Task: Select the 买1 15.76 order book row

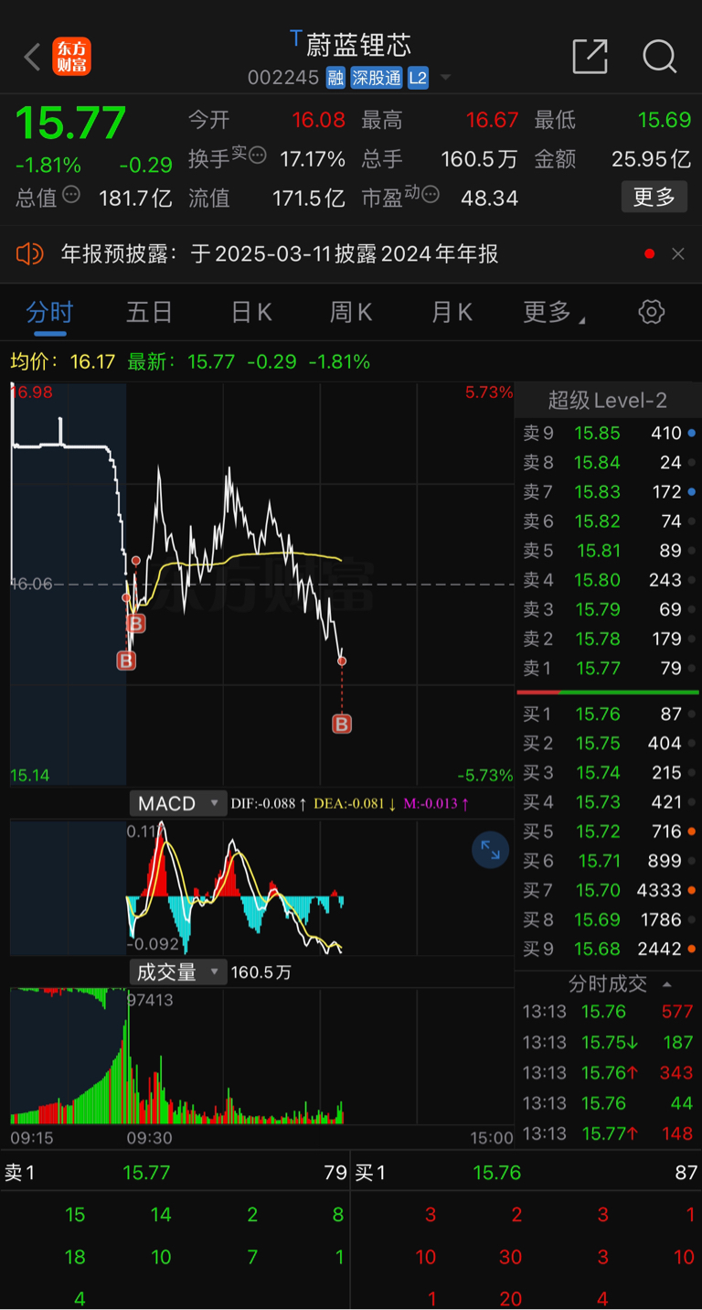Action: point(608,714)
